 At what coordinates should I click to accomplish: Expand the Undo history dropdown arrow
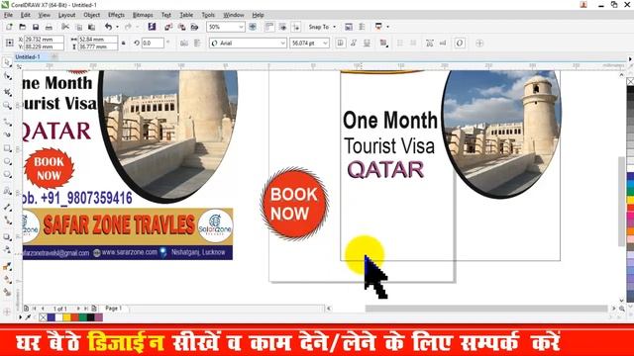tap(117, 27)
